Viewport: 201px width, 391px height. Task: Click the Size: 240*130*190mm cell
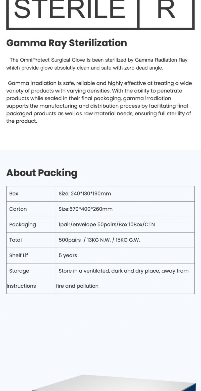[125, 194]
